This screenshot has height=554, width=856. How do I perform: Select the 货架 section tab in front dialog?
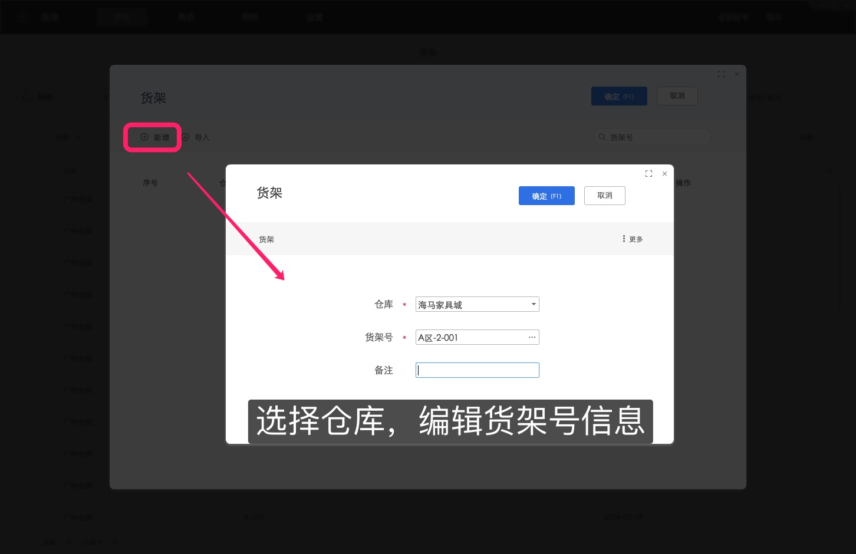click(x=266, y=239)
